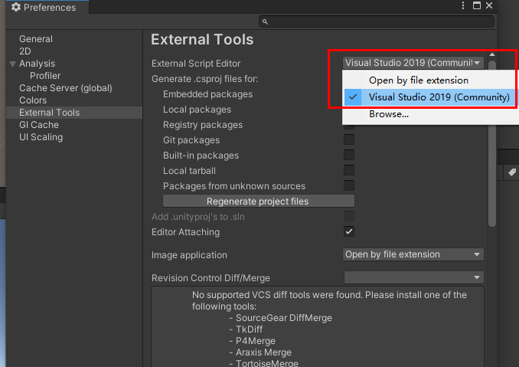Uncheck Editor Attaching checkbox
The height and width of the screenshot is (367, 519).
(x=349, y=231)
